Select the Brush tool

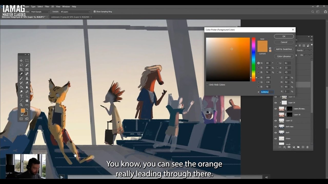click(21, 78)
